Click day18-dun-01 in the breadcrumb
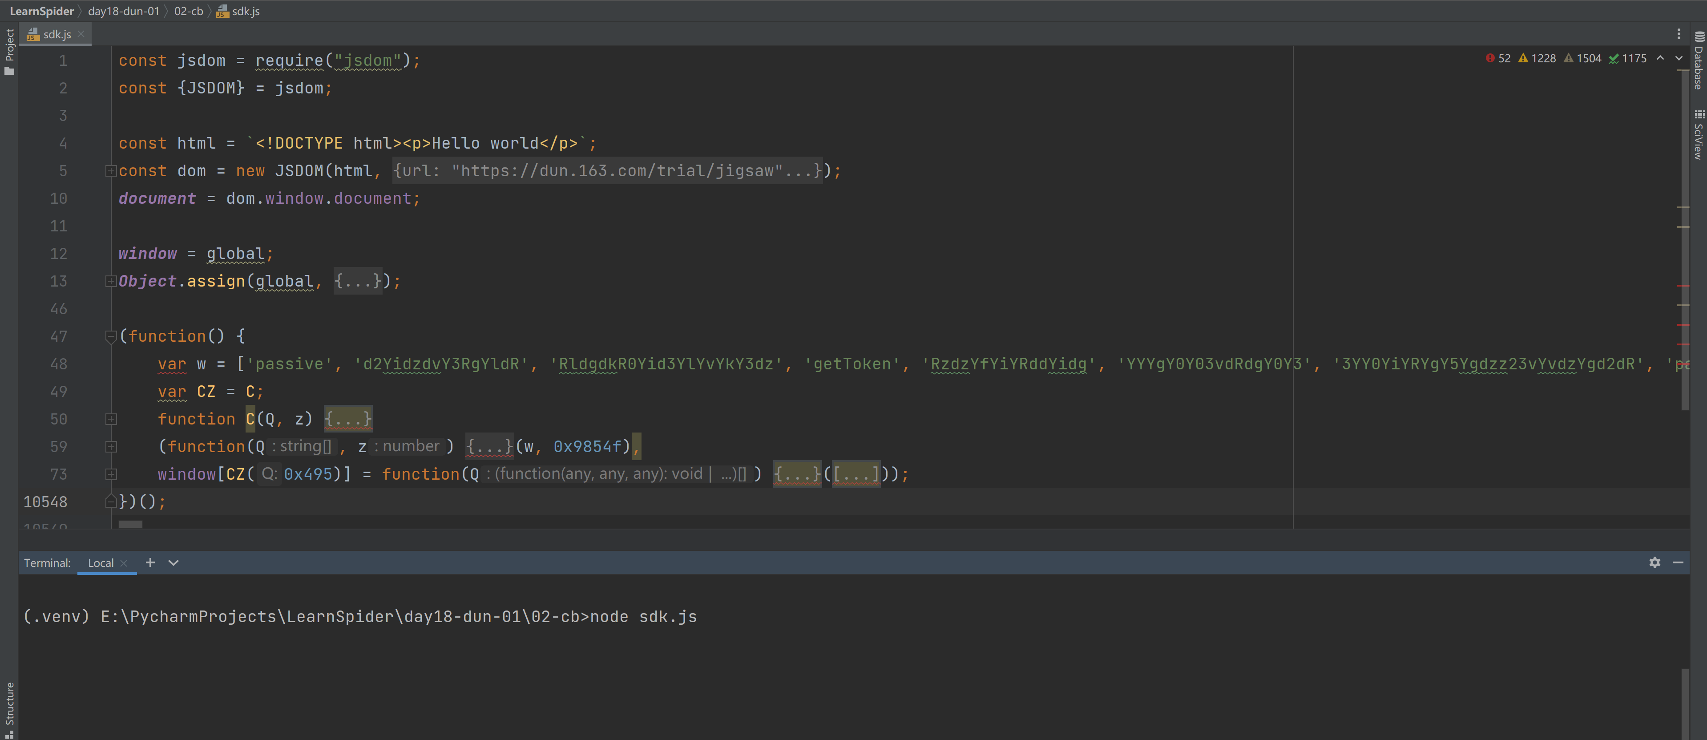This screenshot has height=740, width=1707. point(124,11)
